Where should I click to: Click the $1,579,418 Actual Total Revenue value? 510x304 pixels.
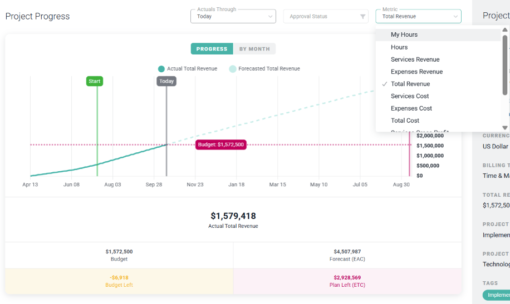click(233, 216)
